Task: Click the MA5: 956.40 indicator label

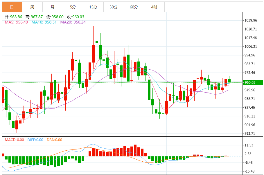Action: pyautogui.click(x=16, y=22)
